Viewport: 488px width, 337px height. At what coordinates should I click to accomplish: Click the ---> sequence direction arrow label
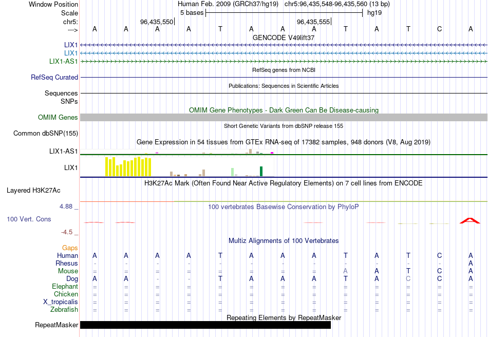(x=72, y=30)
